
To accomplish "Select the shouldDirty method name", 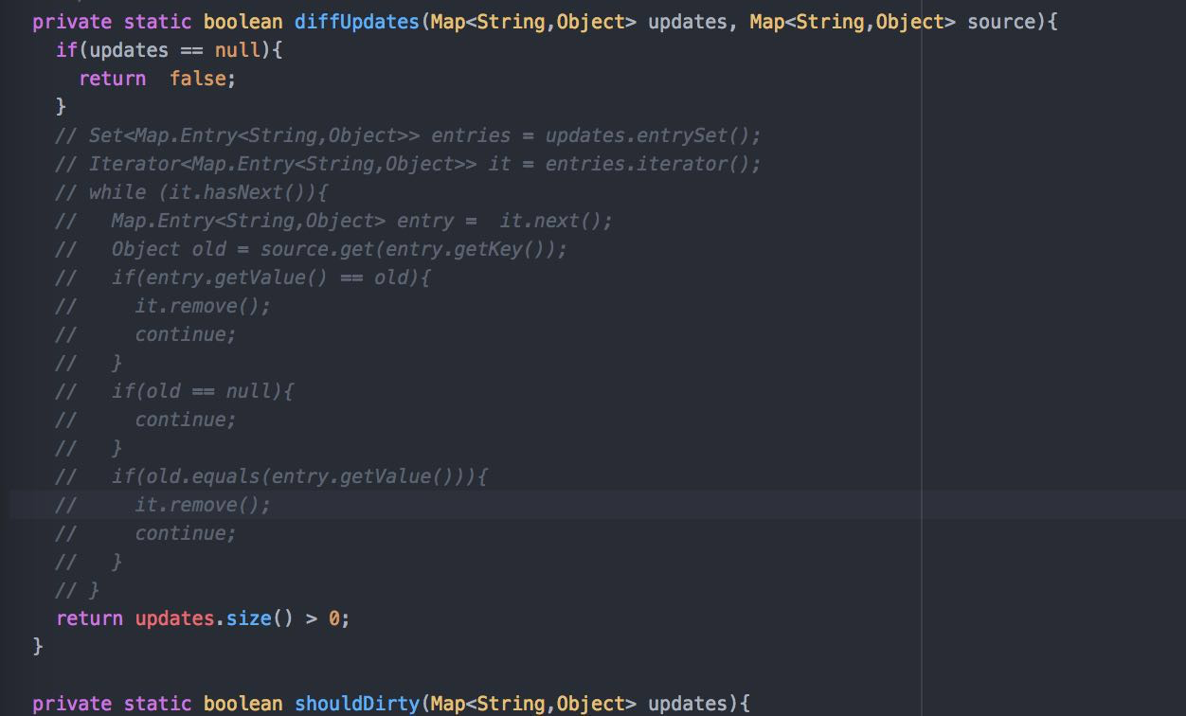I will [358, 704].
